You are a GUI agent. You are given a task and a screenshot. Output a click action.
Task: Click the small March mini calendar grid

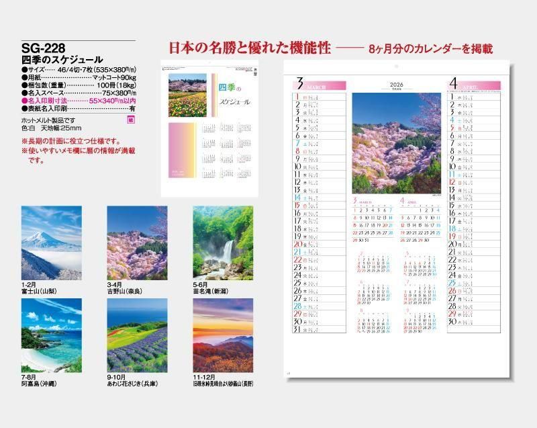tap(373, 220)
